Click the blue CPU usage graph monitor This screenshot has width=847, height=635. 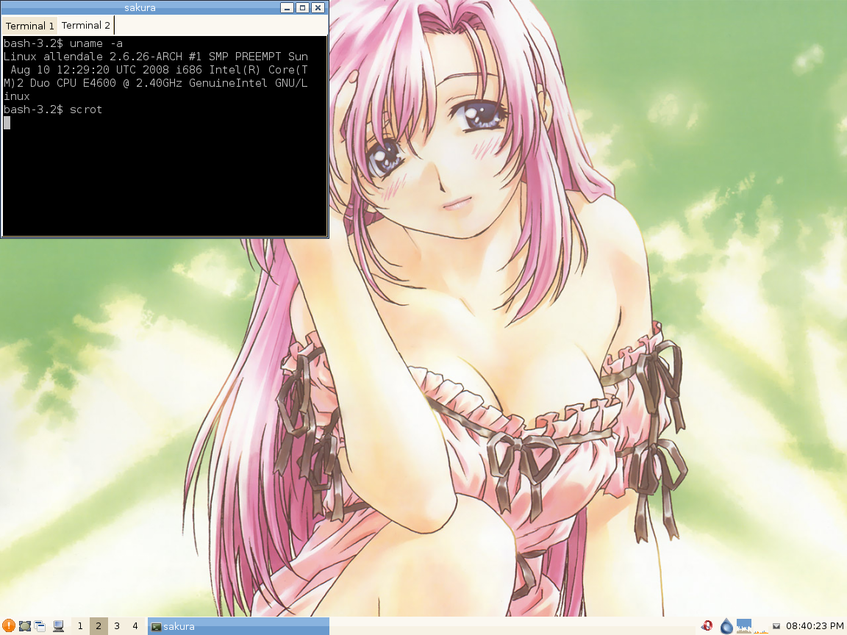(x=744, y=626)
